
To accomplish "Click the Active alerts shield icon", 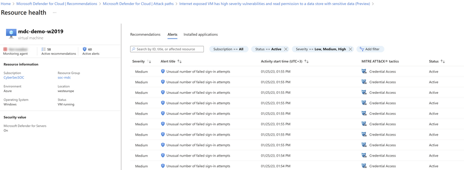I will click(x=85, y=49).
